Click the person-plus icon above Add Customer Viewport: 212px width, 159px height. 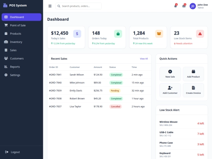point(170,88)
